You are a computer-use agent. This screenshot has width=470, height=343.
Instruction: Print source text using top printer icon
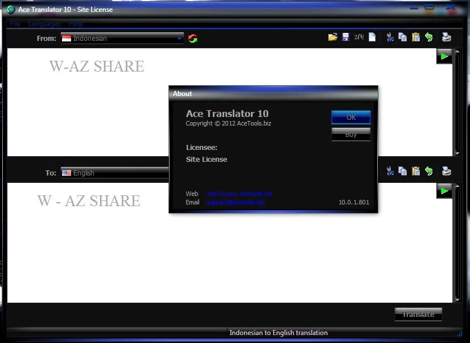(x=446, y=37)
